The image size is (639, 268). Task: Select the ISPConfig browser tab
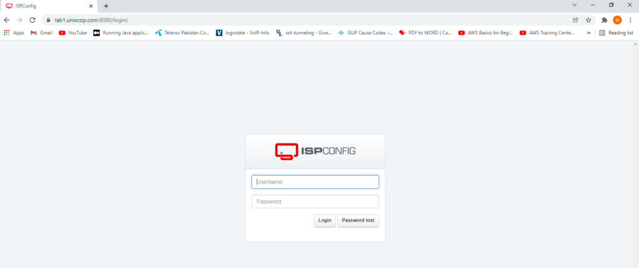click(x=49, y=6)
